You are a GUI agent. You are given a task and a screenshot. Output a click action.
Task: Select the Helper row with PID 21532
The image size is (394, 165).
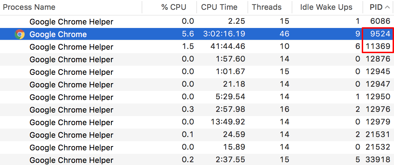197,148
